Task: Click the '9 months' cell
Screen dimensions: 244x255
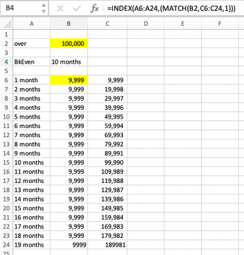Action: pyautogui.click(x=32, y=153)
